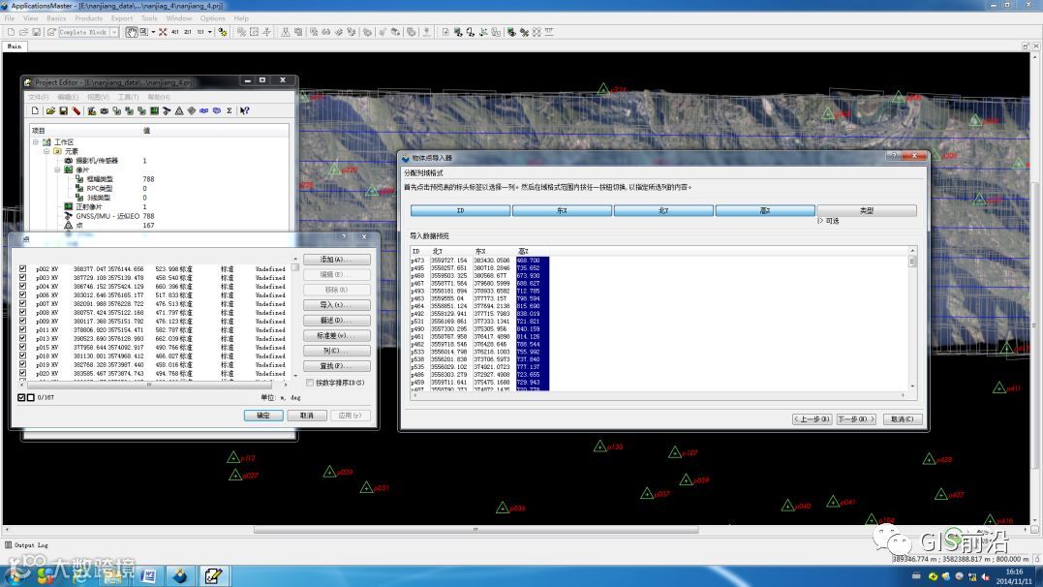Screen dimensions: 1043x587
Task: Toggle checkbox for point p013
Action: (22, 338)
